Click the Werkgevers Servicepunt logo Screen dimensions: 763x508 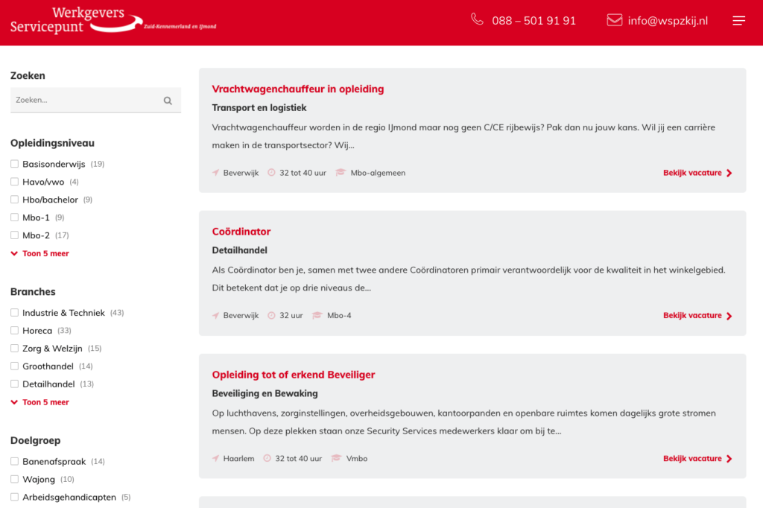pos(112,20)
